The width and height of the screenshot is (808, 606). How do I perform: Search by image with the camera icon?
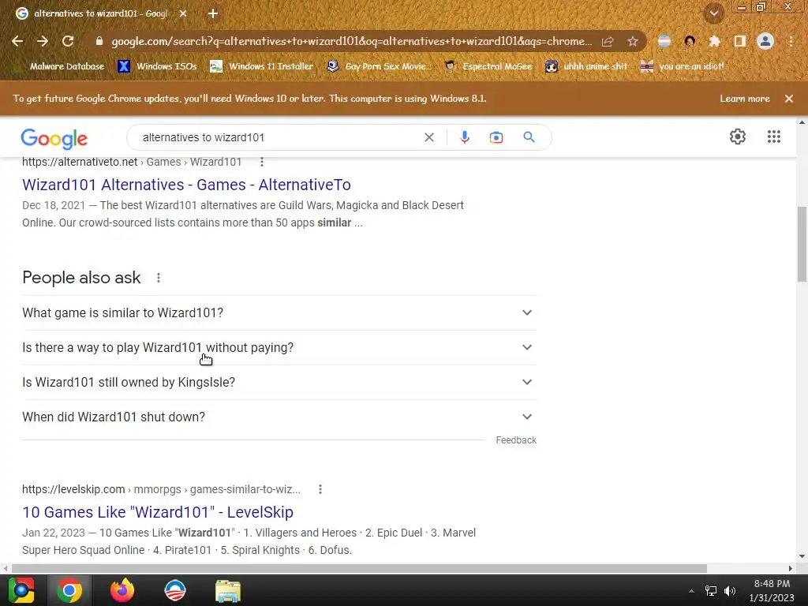(x=496, y=137)
